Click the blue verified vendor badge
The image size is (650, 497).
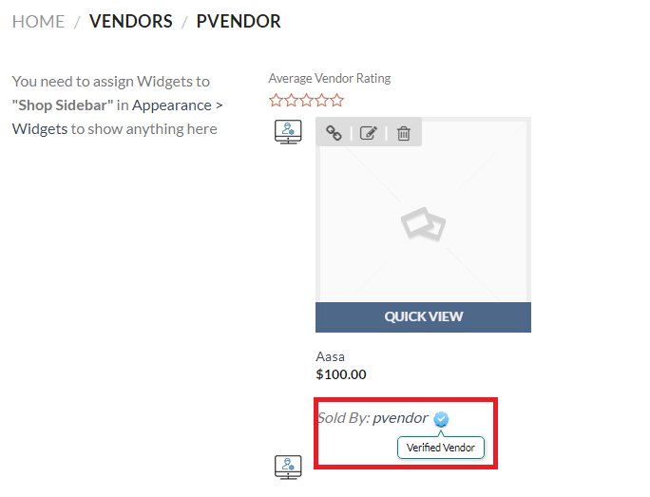[x=441, y=419]
